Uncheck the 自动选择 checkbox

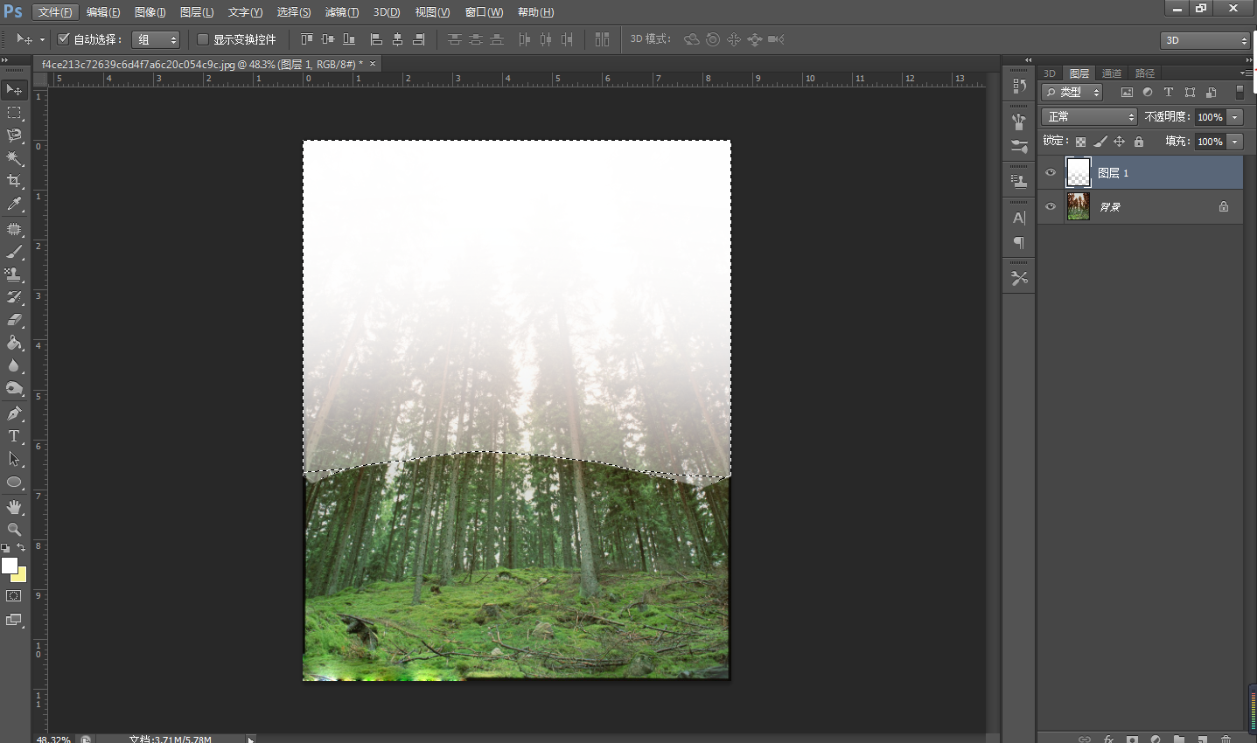click(x=63, y=39)
